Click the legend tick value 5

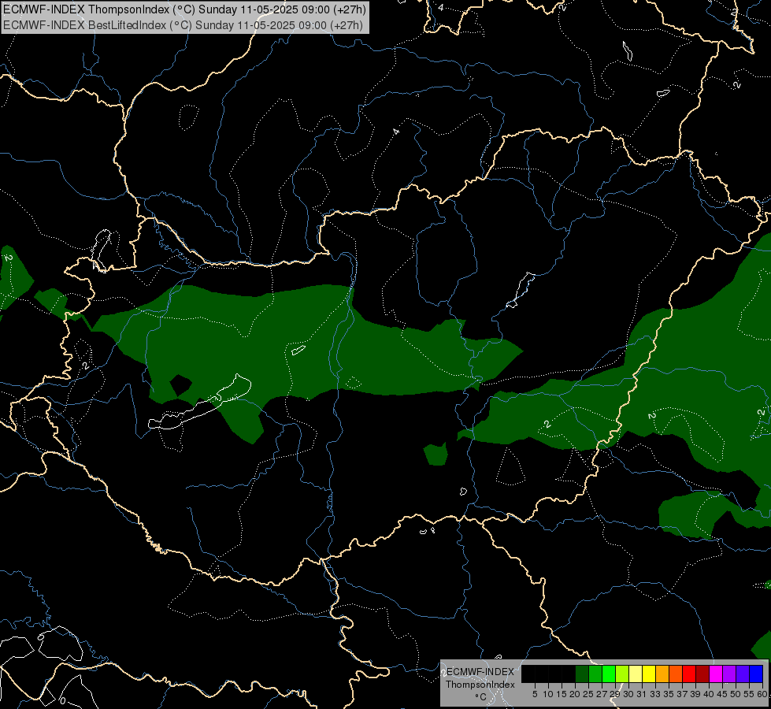[535, 694]
